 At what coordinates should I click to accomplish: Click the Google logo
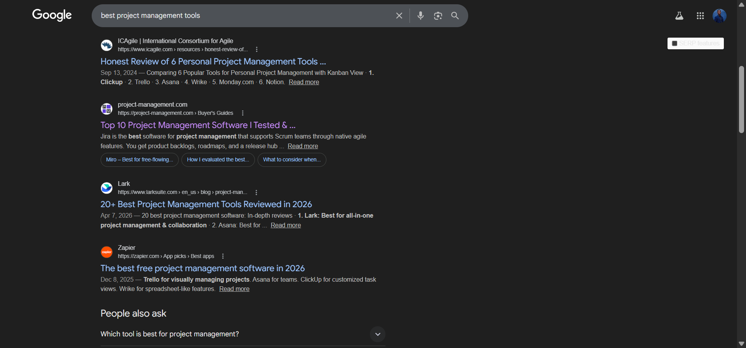coord(52,15)
